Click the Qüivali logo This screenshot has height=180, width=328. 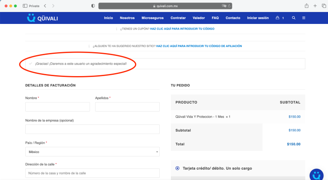pyautogui.click(x=42, y=18)
